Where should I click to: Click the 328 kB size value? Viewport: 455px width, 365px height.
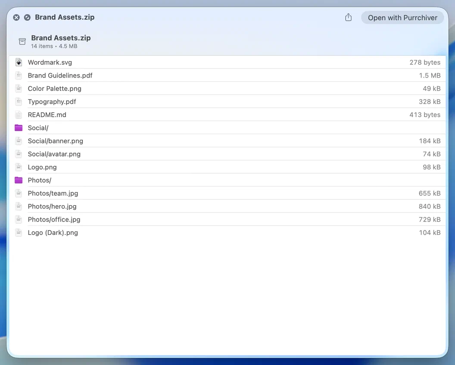[x=430, y=102]
